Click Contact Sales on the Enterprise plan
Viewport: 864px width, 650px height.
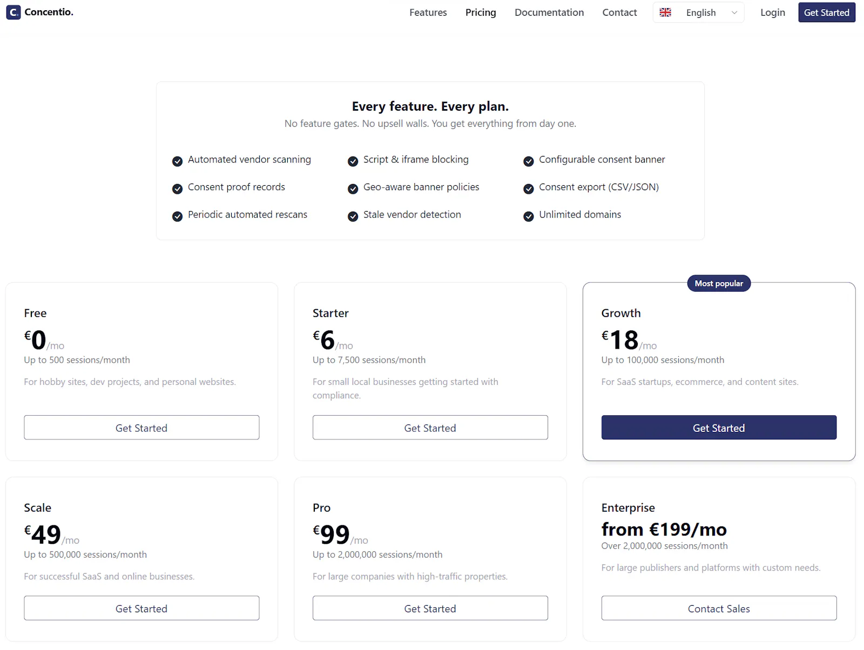coord(719,608)
